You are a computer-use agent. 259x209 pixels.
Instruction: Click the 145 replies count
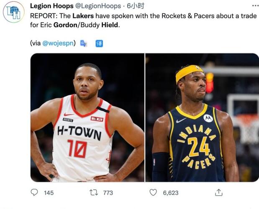pyautogui.click(x=49, y=193)
